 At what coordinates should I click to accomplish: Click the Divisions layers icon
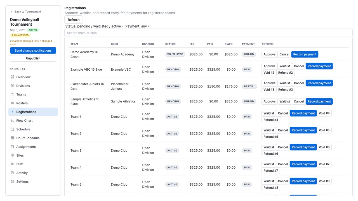tap(12, 86)
